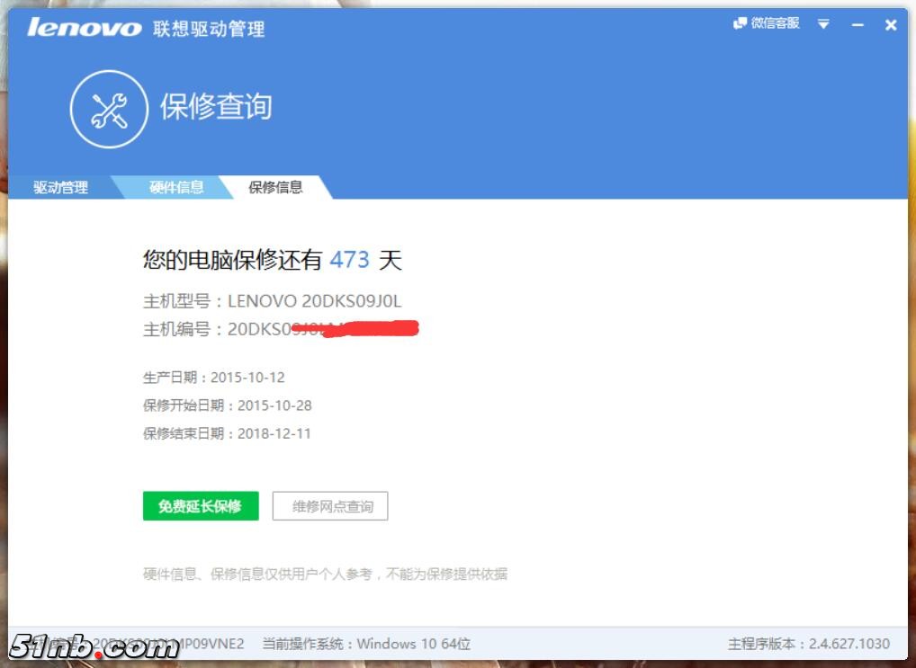Image resolution: width=916 pixels, height=668 pixels.
Task: Click the 联想驱动管理 title text
Action: click(x=209, y=29)
